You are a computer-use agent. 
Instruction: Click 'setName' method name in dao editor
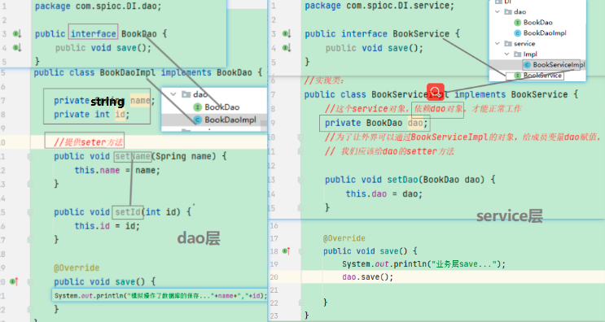(x=133, y=156)
